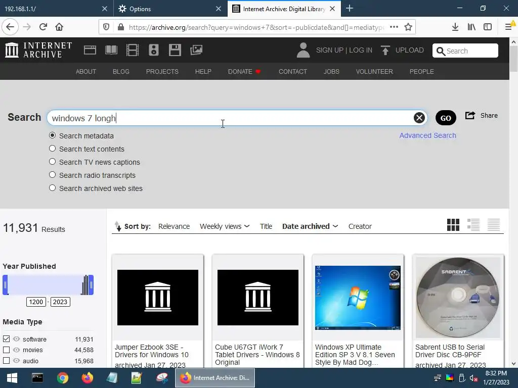This screenshot has height=388, width=518.
Task: Sort results by Relevance
Action: [x=174, y=226]
